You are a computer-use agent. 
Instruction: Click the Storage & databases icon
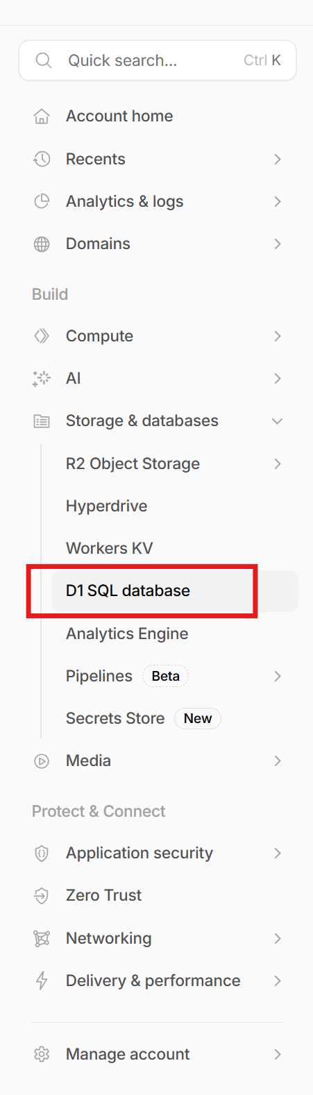coord(42,421)
